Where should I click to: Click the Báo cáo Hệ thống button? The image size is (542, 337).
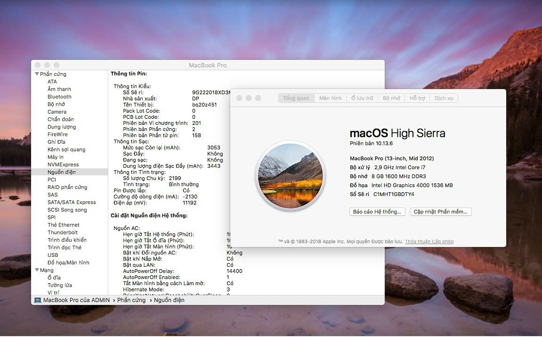pos(378,212)
